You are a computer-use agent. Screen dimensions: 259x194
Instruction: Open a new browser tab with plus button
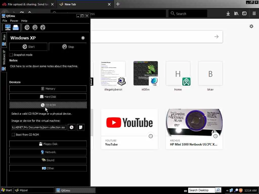pyautogui.click(x=118, y=4)
